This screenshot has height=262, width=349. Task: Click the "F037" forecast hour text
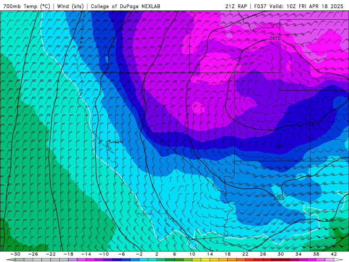point(260,7)
